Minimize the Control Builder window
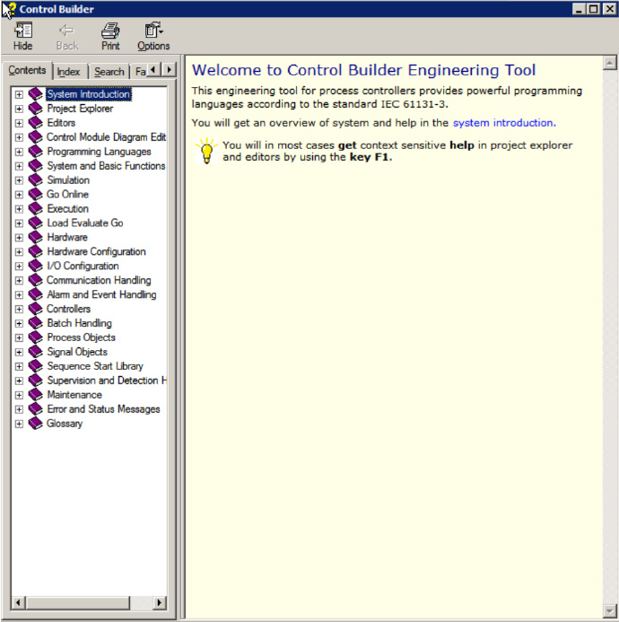Viewport: 619px width, 622px height. (579, 9)
